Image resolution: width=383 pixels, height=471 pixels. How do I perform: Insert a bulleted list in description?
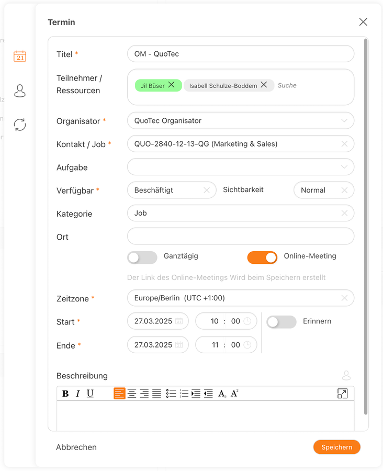coord(171,394)
